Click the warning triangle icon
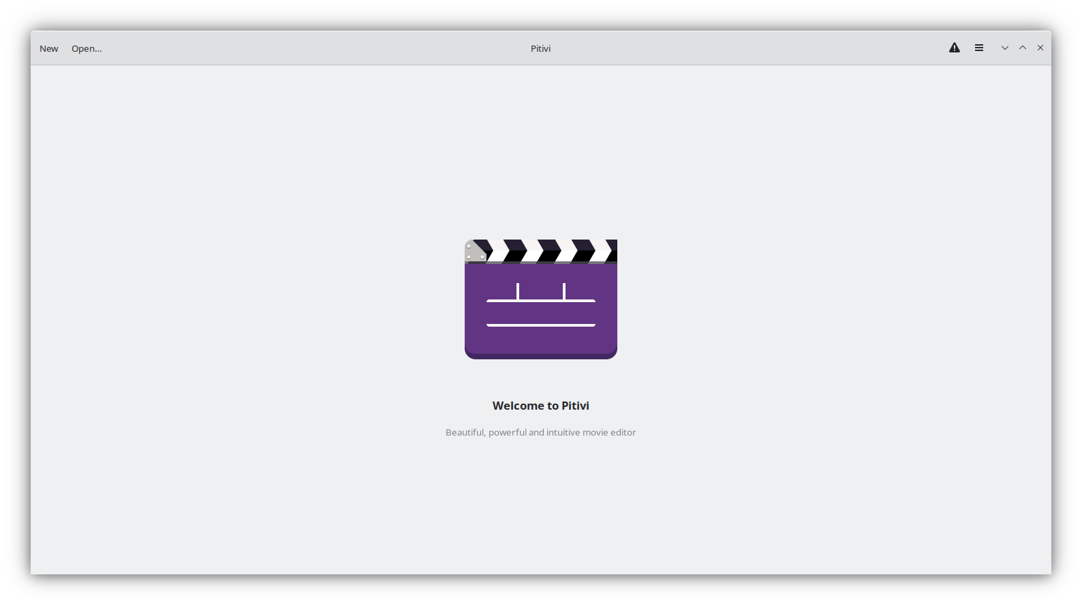Screen dimensions: 1082x605 point(955,48)
